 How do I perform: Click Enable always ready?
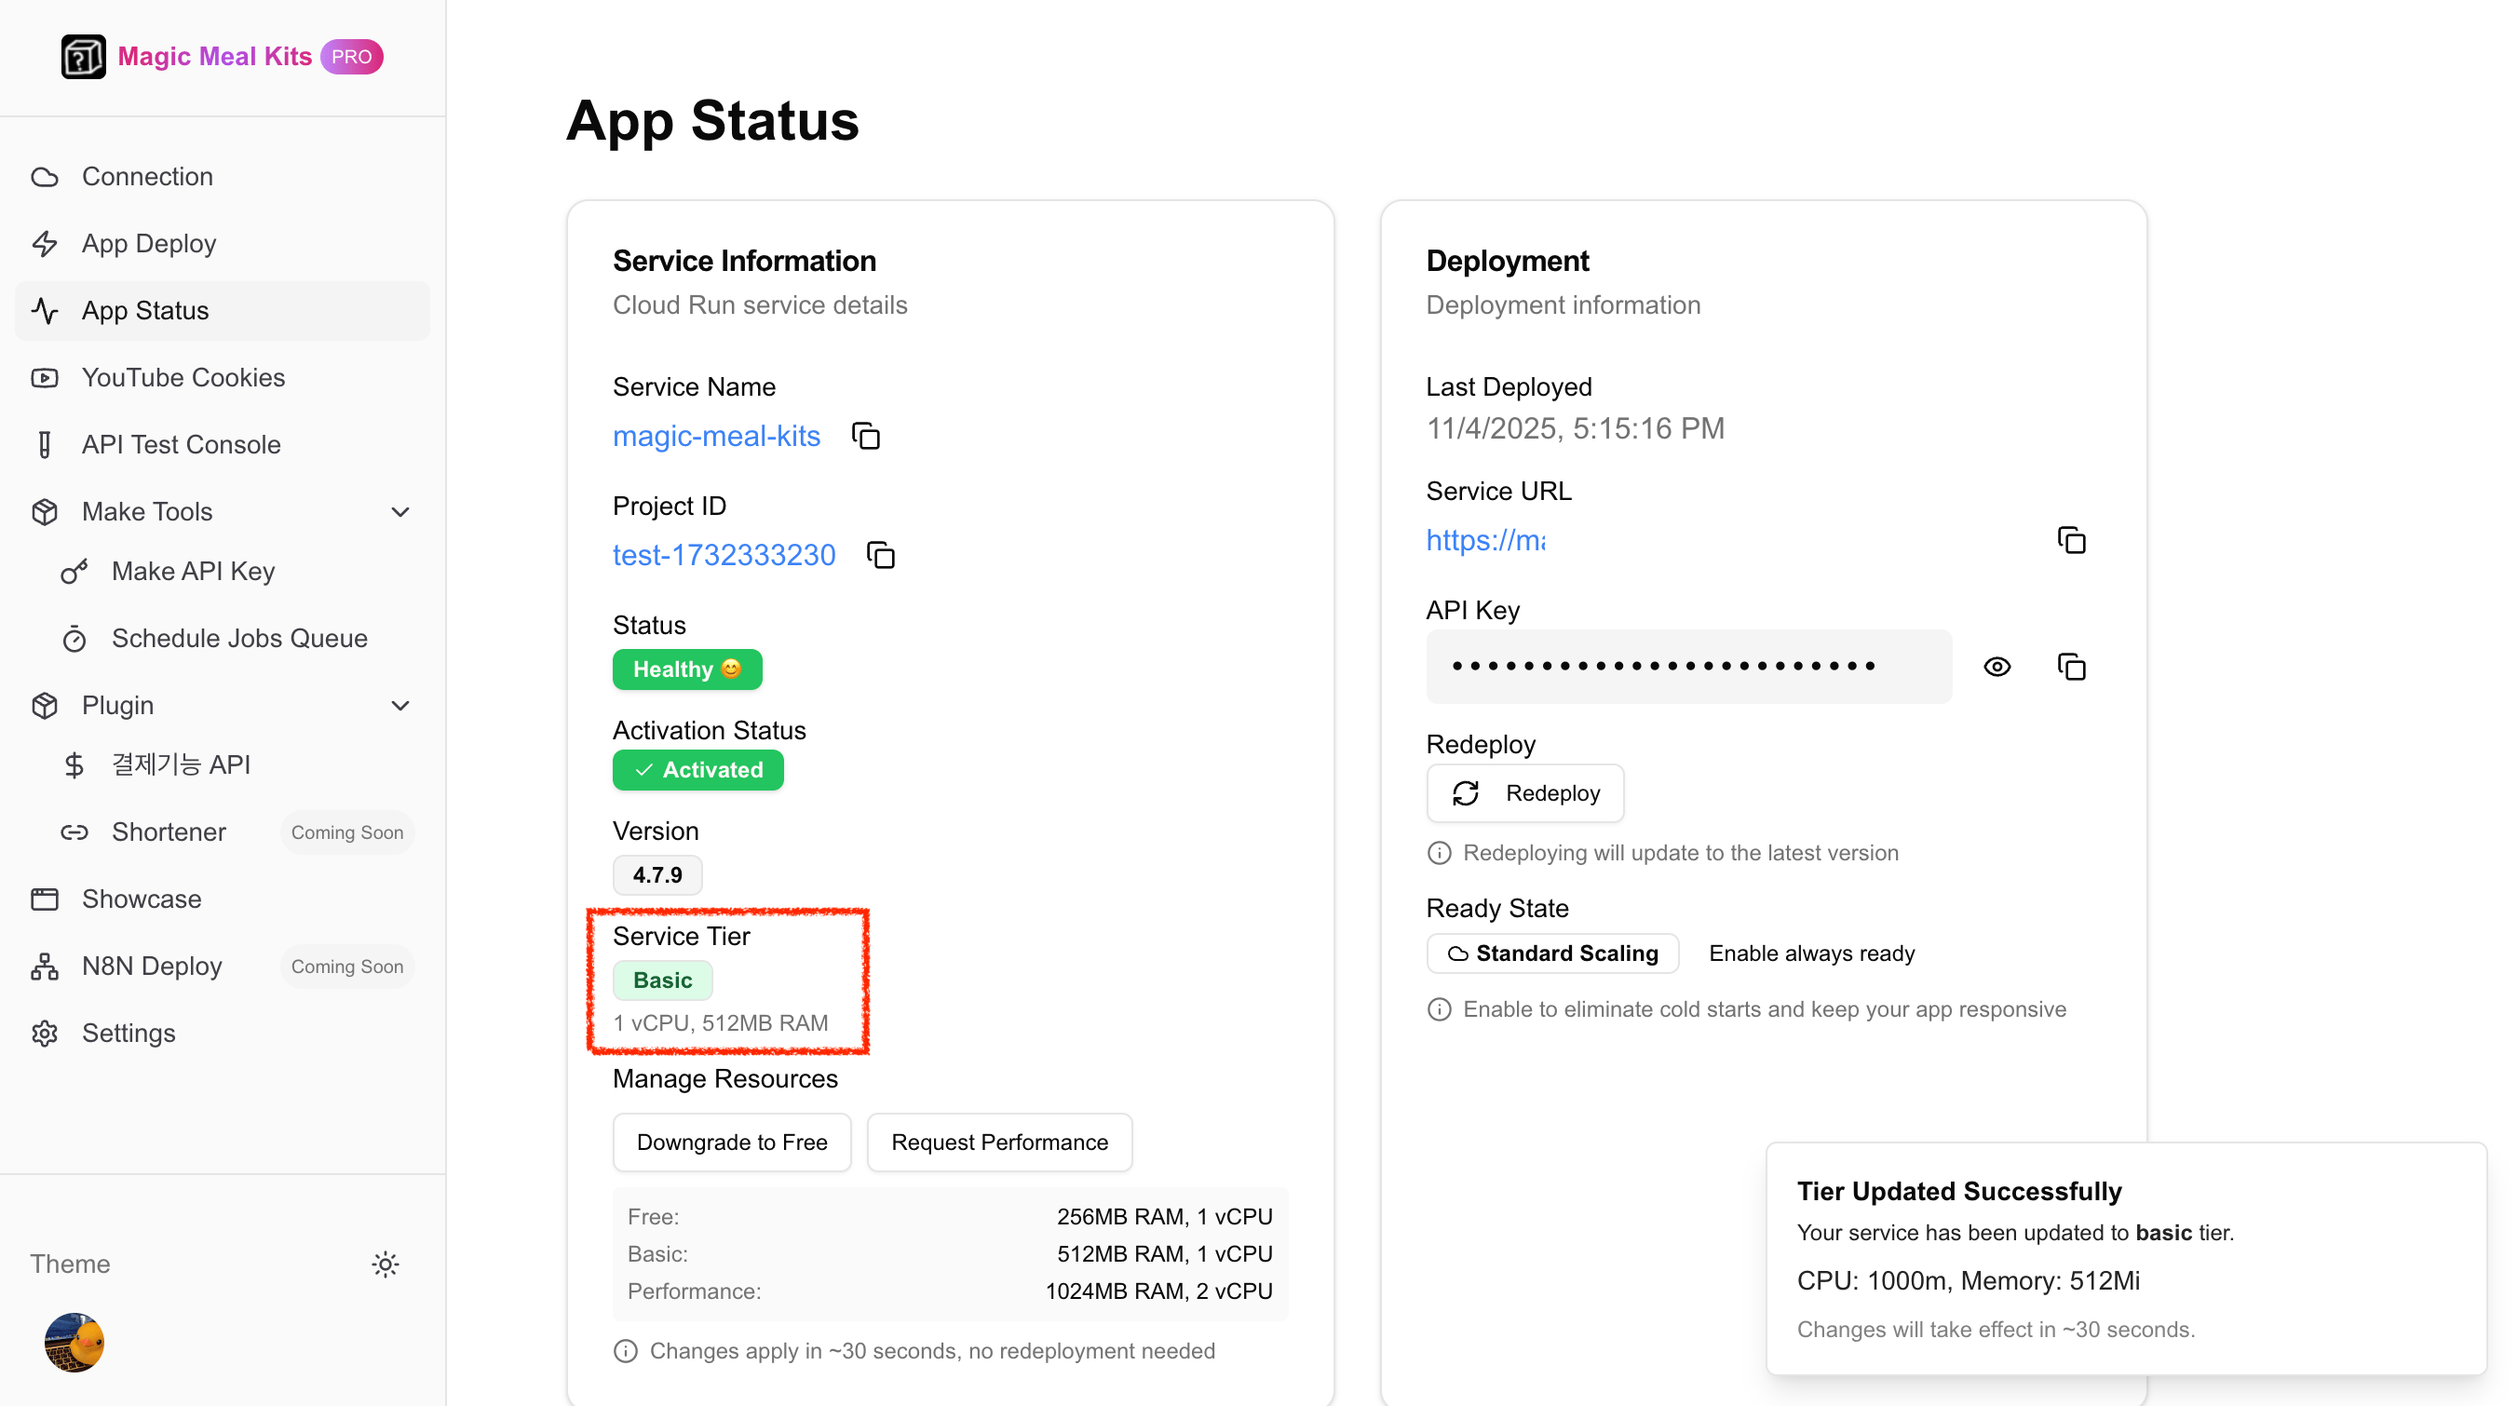(1811, 953)
